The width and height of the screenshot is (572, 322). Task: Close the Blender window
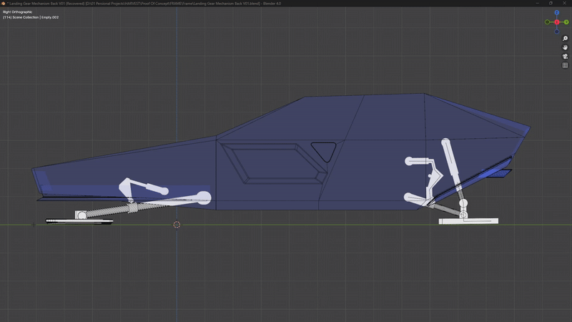coord(565,4)
